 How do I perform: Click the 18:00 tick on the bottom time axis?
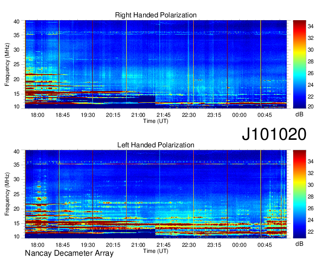pos(38,245)
